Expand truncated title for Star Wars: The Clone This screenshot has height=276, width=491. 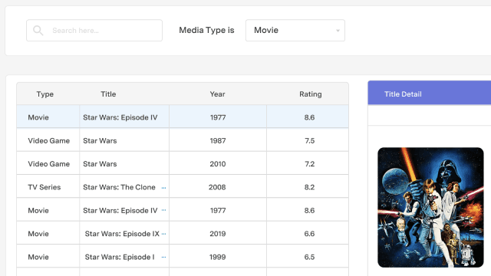pos(163,188)
